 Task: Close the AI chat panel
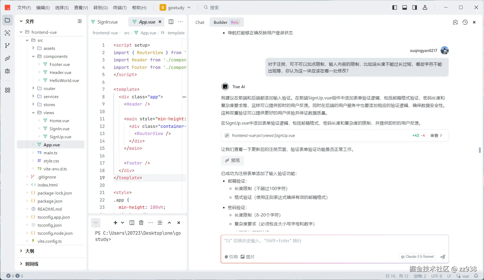[x=474, y=22]
